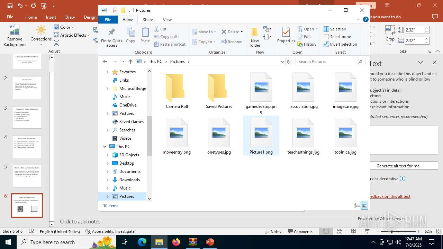Open Task View on the taskbar
This screenshot has height=249, width=443.
pos(125,242)
